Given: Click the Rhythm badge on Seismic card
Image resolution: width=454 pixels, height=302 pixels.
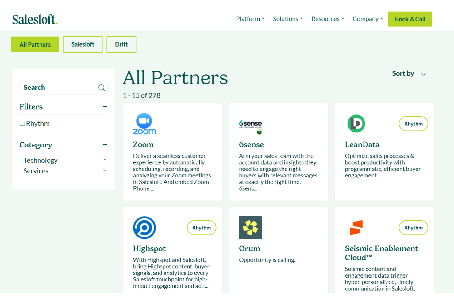Looking at the screenshot, I should (x=413, y=228).
